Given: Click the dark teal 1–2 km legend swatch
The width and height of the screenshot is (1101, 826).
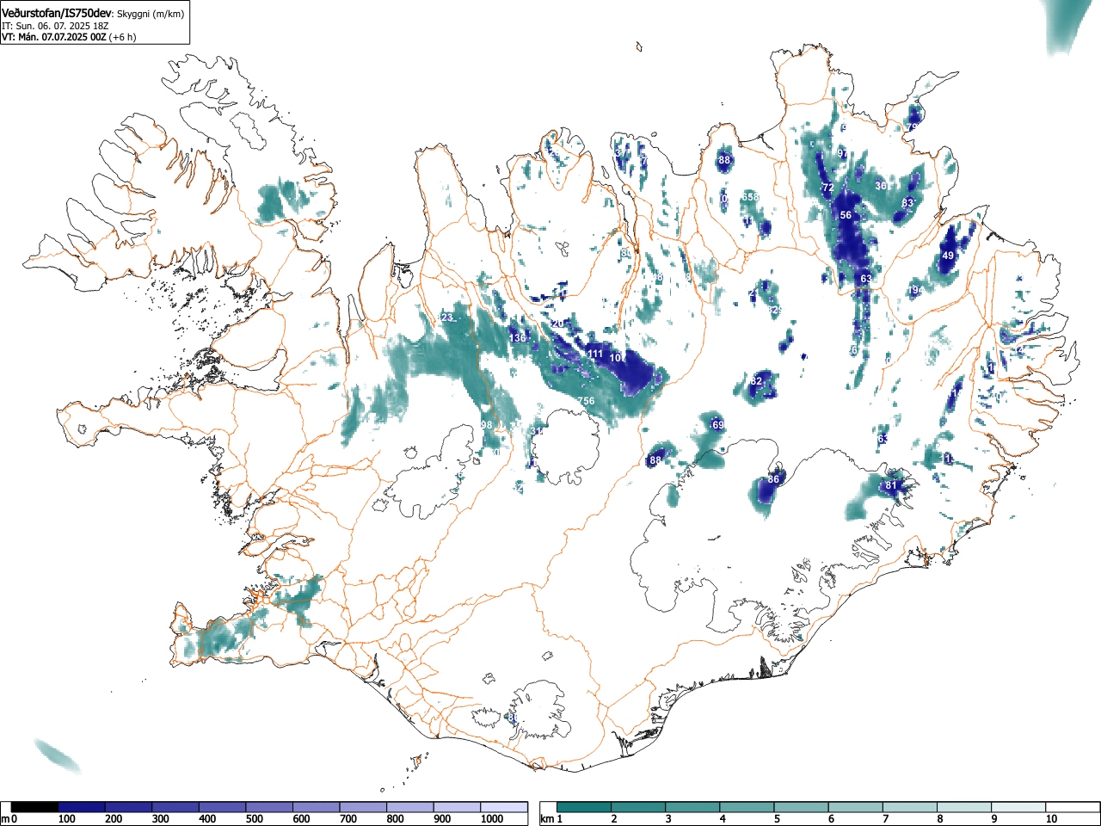Looking at the screenshot, I should 585,807.
